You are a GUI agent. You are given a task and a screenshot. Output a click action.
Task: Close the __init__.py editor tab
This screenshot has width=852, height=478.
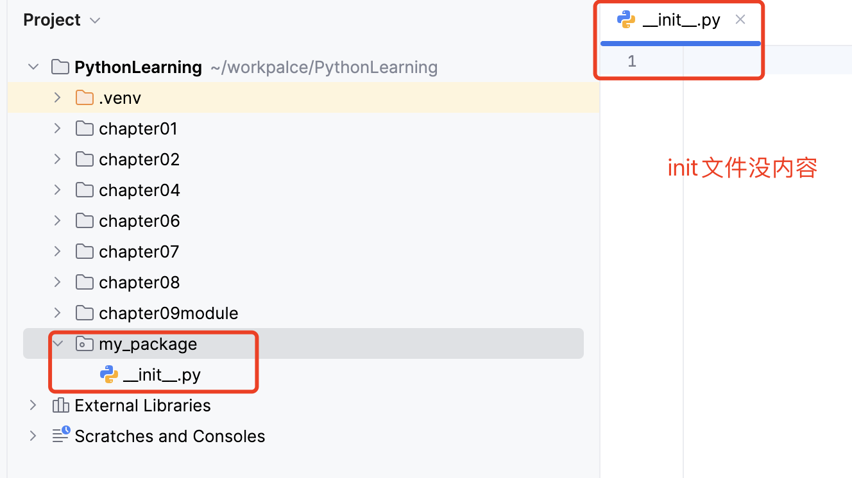pos(740,20)
